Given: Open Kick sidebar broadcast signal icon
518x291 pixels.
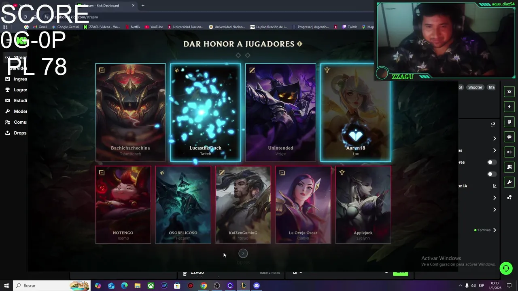Looking at the screenshot, I should (509, 152).
